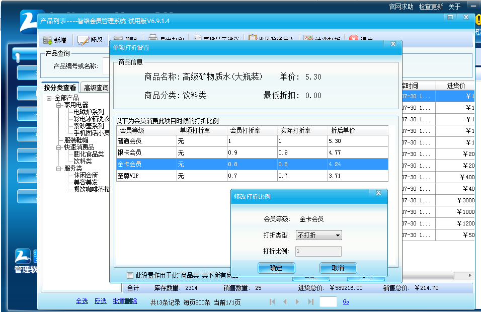Select 饮料类 tree item
Viewport: 481px width, 312px height.
pos(83,162)
